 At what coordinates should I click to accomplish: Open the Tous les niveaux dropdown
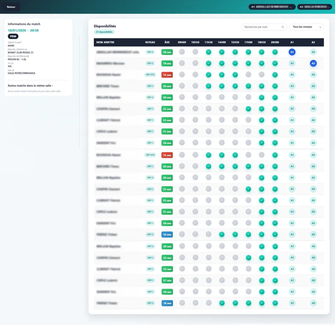point(307,27)
